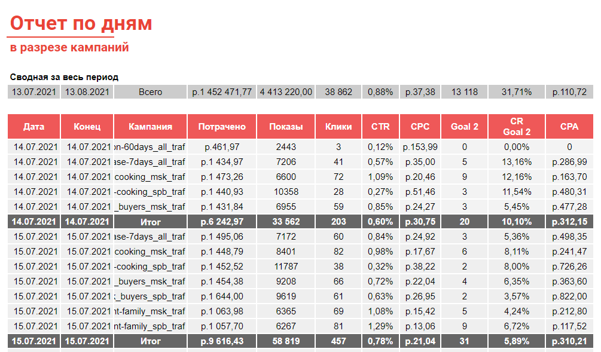Select summary CPA value р.110,72
This screenshot has width=601, height=352.
coord(569,92)
